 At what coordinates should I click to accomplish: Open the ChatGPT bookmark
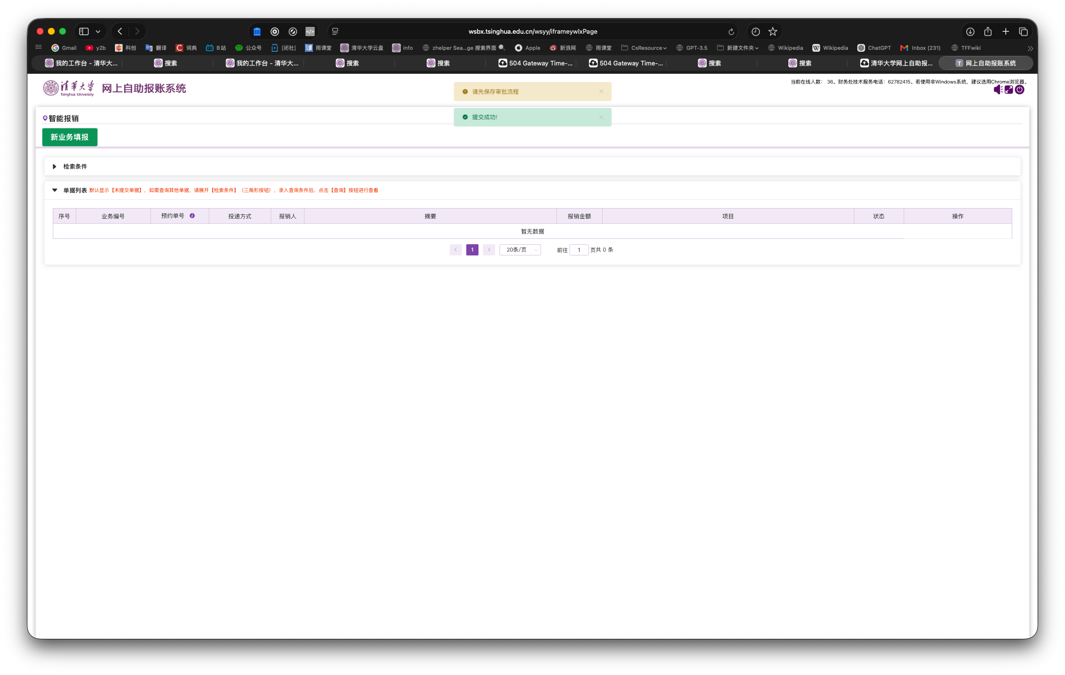(874, 48)
